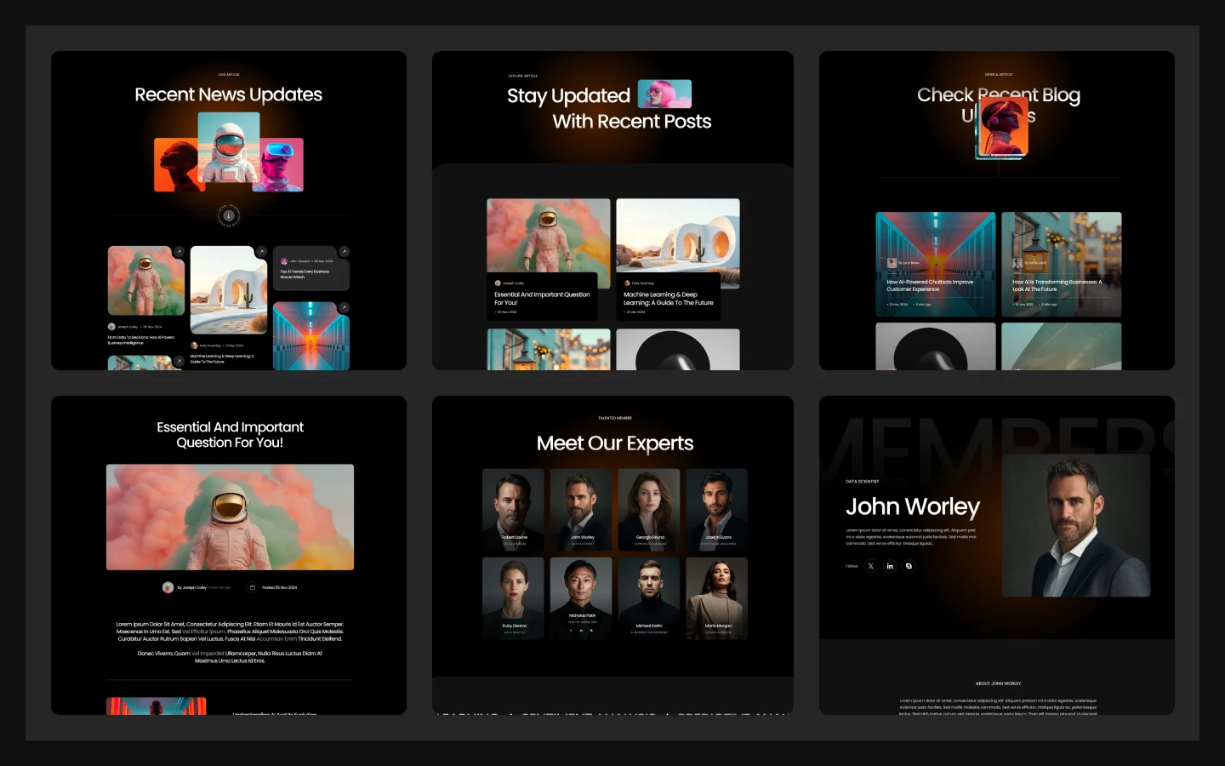Open 'How AI-Powered Chatbots Improve Customer Experience' post
The image size is (1225, 766).
930,285
